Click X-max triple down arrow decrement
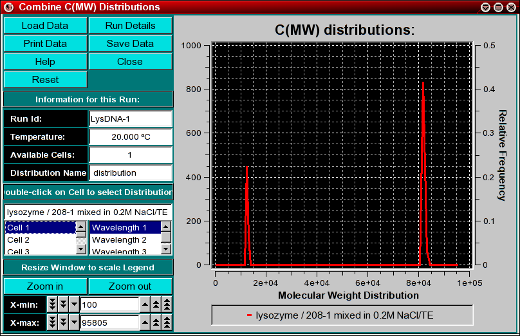The width and height of the screenshot is (520, 336). click(x=53, y=322)
